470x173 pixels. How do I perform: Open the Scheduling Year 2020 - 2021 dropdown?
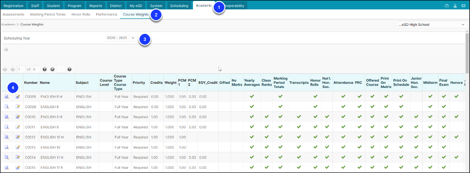(x=122, y=38)
